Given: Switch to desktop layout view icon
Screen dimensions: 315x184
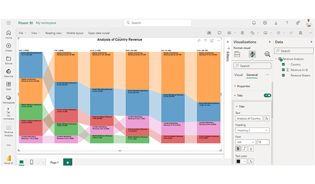Looking at the screenshot, I should [x=21, y=162].
